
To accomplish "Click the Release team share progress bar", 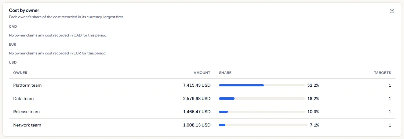I will pos(262,112).
